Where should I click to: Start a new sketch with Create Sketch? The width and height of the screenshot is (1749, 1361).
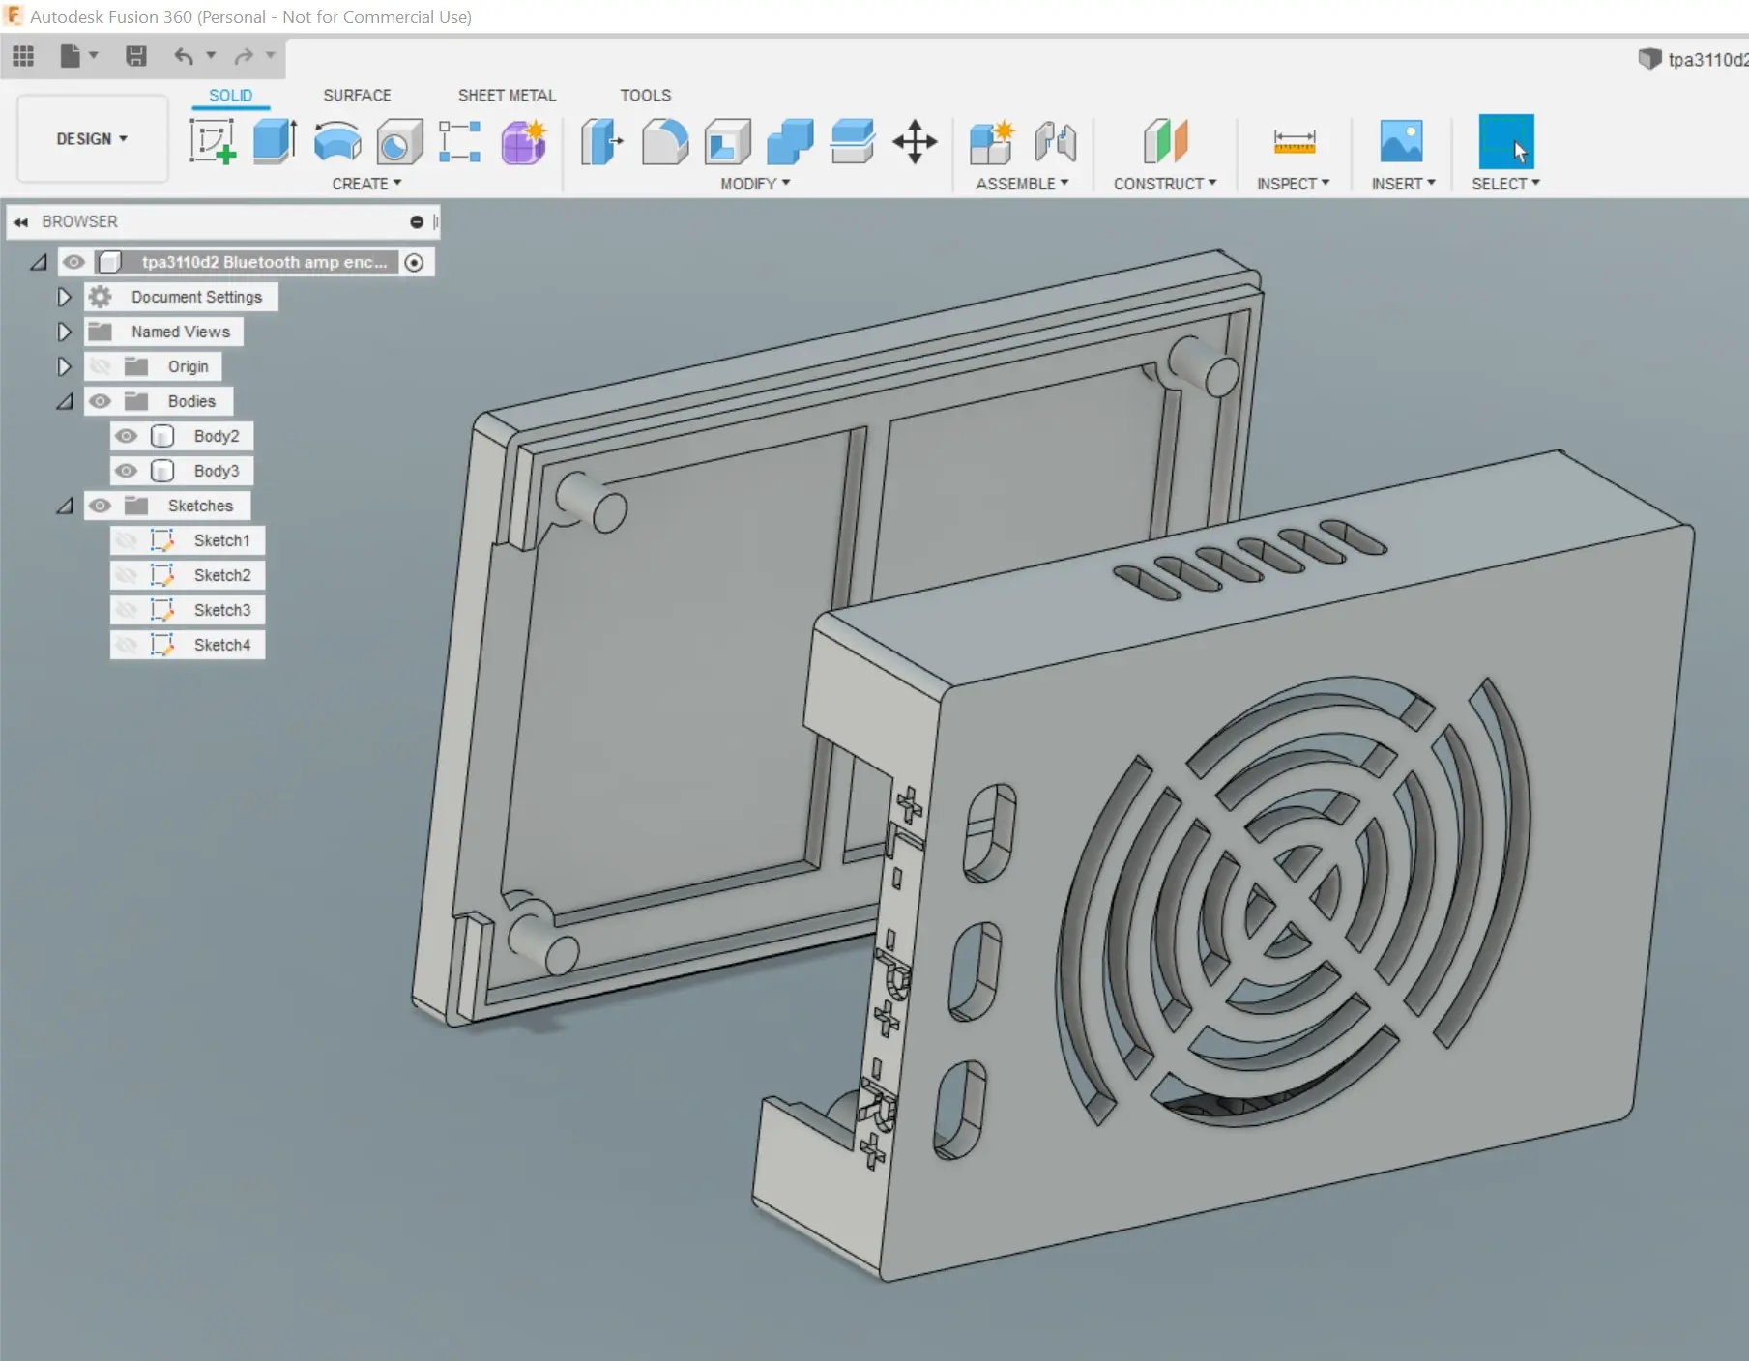coord(213,141)
